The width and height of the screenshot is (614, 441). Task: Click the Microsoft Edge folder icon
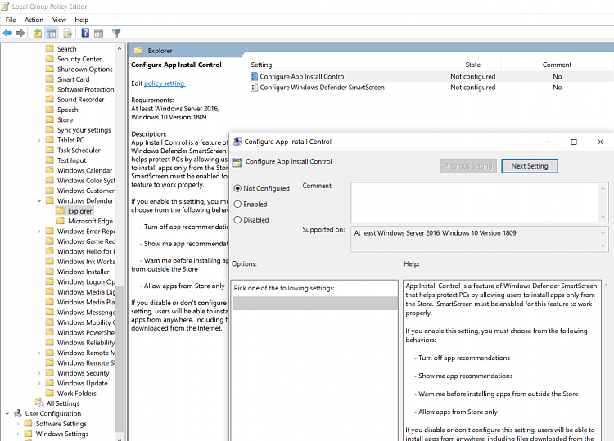tap(61, 221)
